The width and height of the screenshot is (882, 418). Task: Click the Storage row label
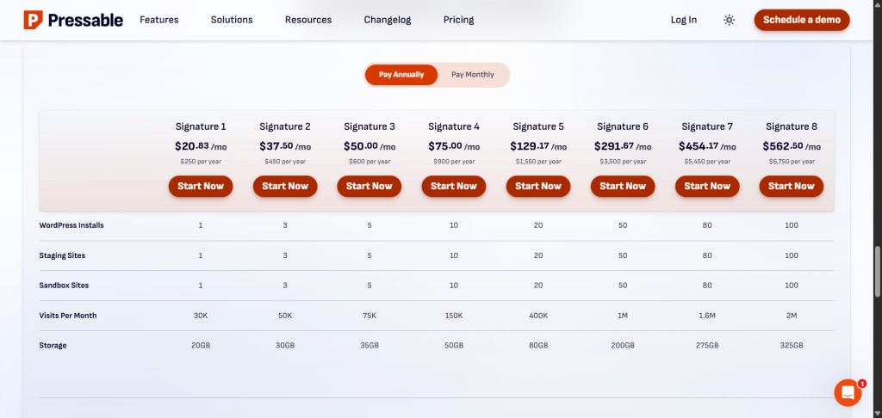coord(53,346)
